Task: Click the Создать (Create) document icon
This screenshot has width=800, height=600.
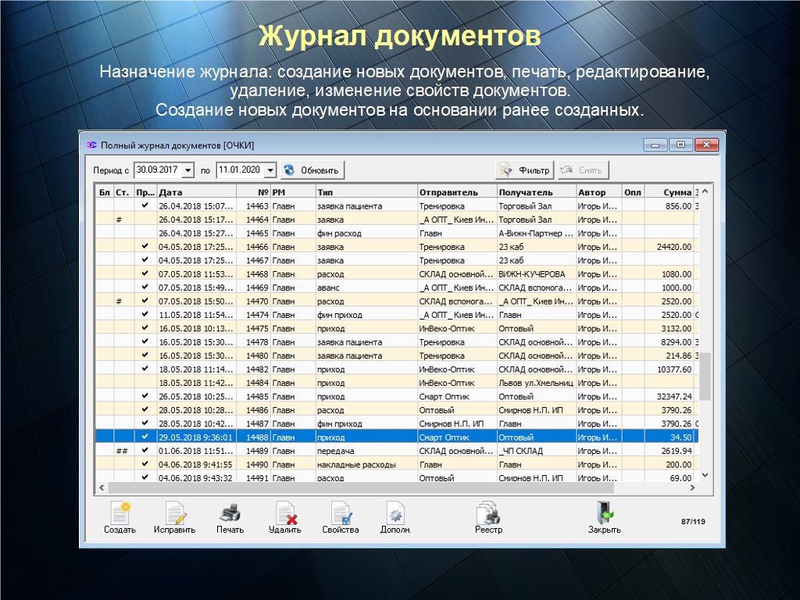Action: click(120, 513)
